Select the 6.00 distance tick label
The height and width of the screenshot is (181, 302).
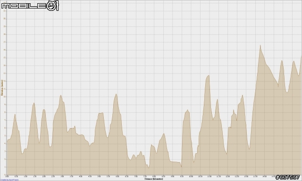(117, 176)
